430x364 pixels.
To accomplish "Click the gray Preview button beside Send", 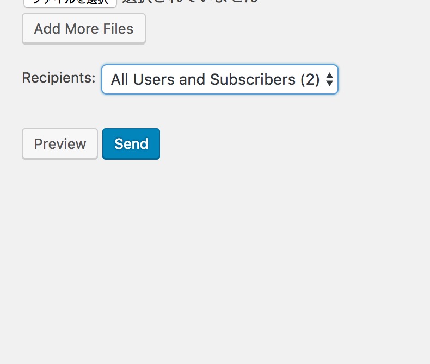I will [x=60, y=144].
